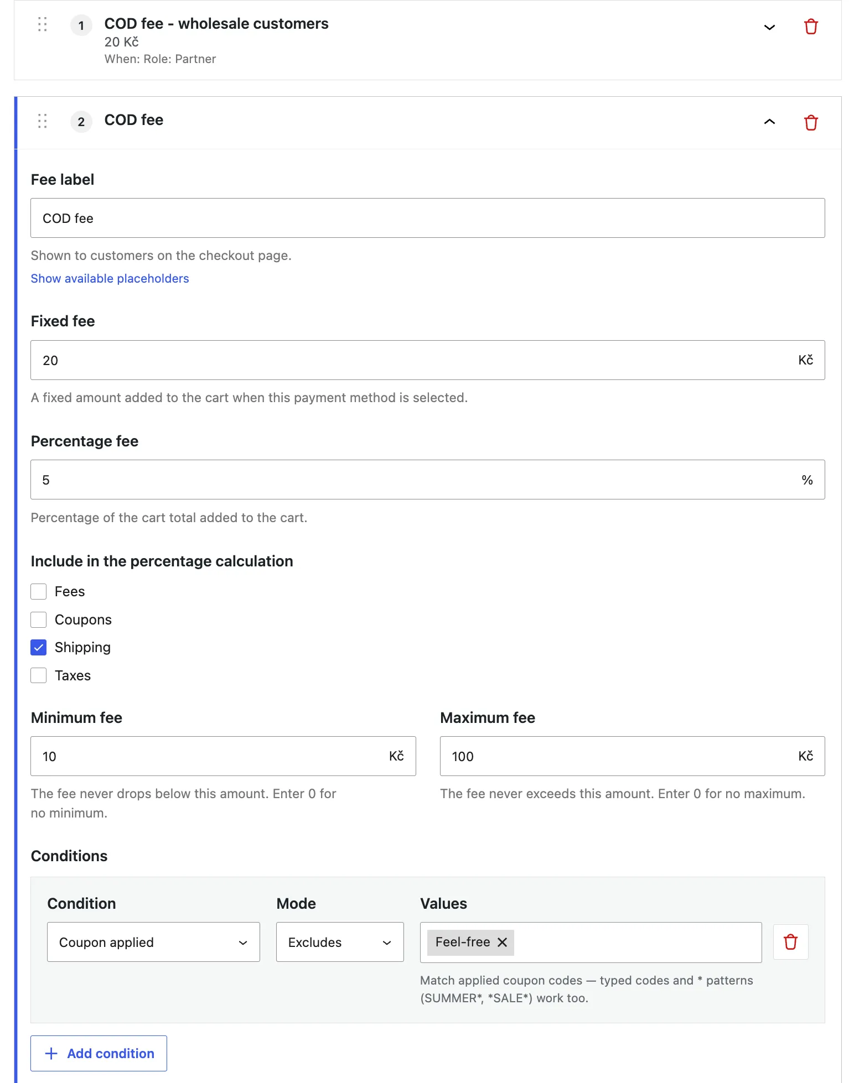Check the Coupons checkbox
The width and height of the screenshot is (849, 1083).
click(x=39, y=619)
